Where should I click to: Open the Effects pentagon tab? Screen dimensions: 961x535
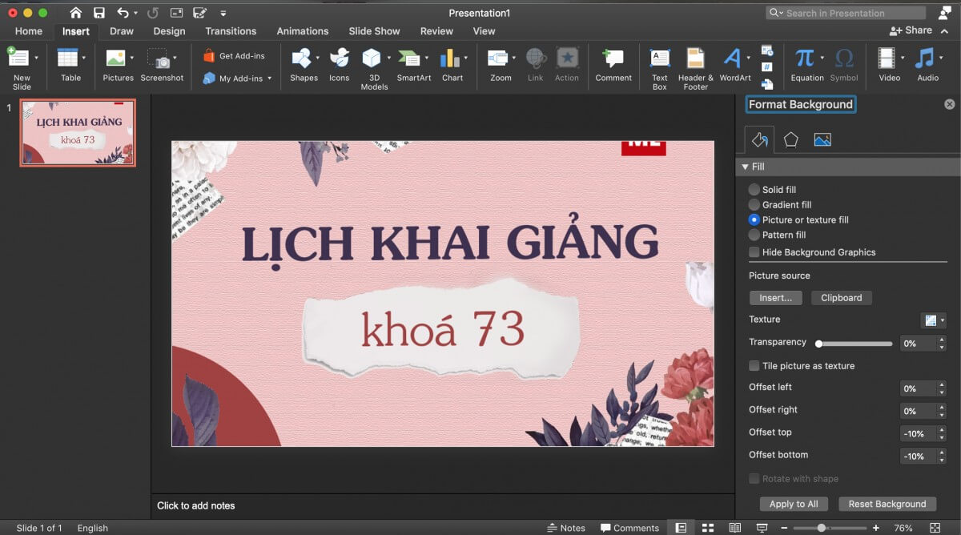(790, 139)
